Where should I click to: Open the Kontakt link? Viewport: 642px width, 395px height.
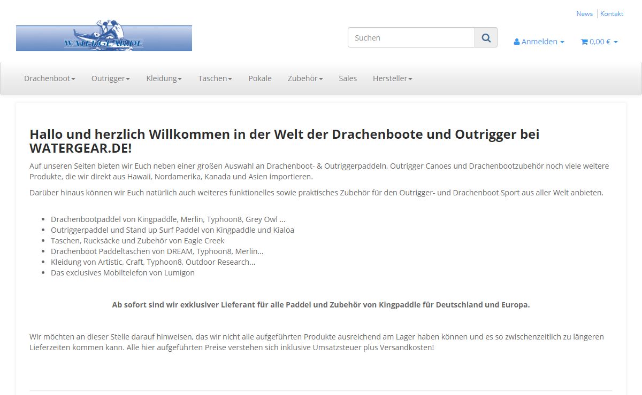coord(612,14)
